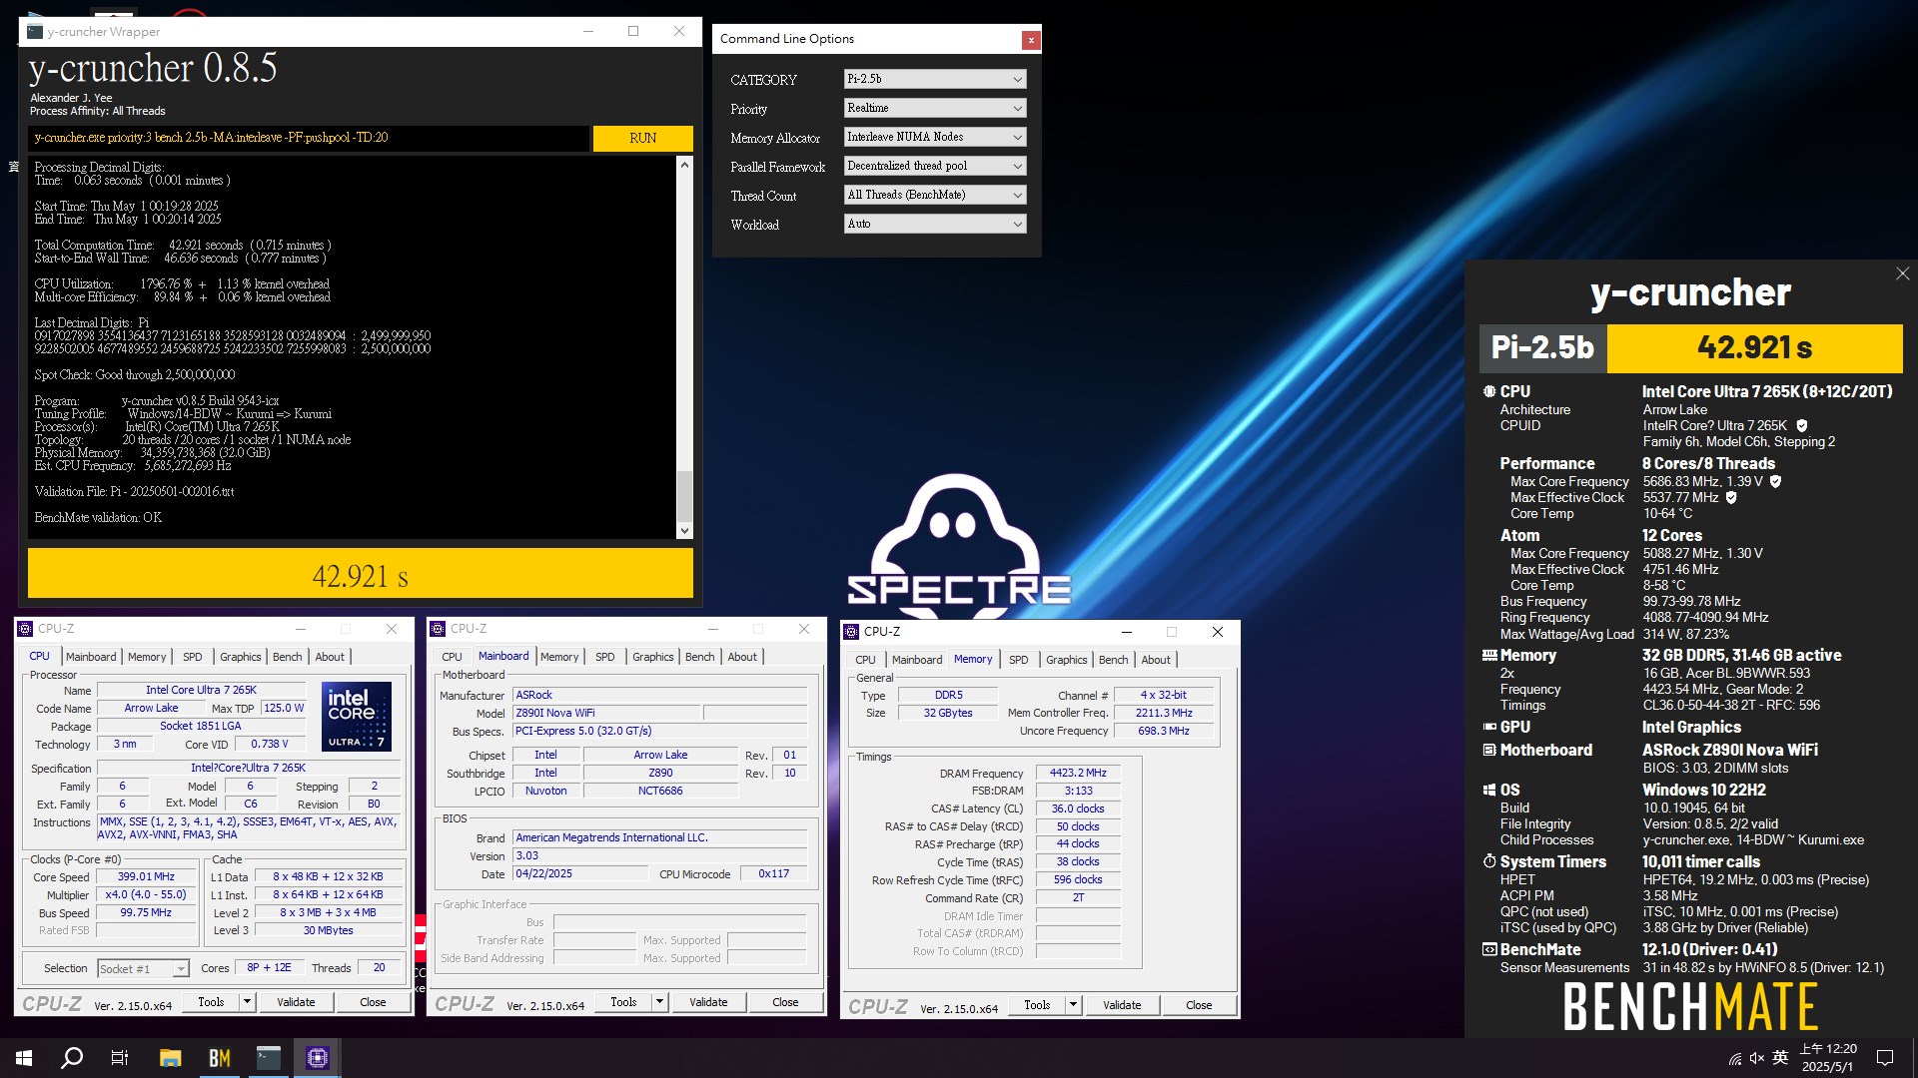Click the Z890I Nova WiFi model field
This screenshot has width=1918, height=1078.
click(606, 713)
